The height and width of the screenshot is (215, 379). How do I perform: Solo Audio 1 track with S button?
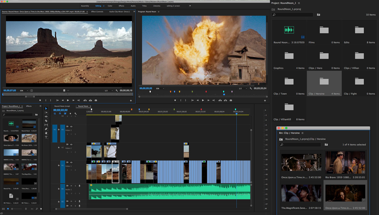[75, 186]
